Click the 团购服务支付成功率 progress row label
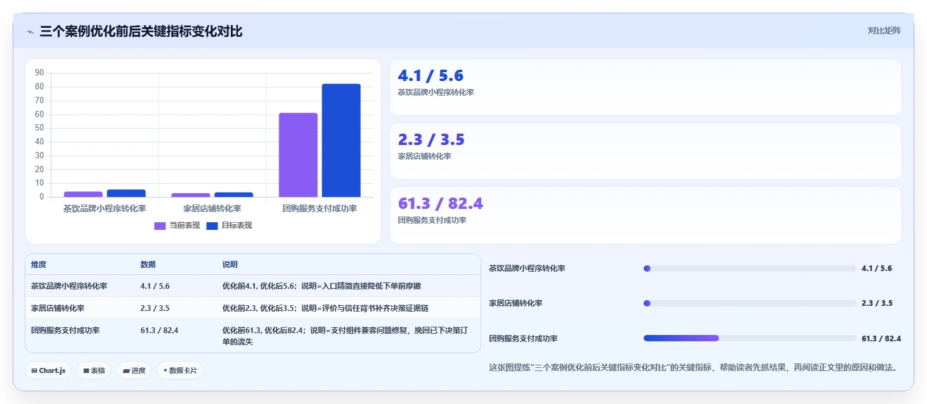This screenshot has height=404, width=927. tap(523, 339)
